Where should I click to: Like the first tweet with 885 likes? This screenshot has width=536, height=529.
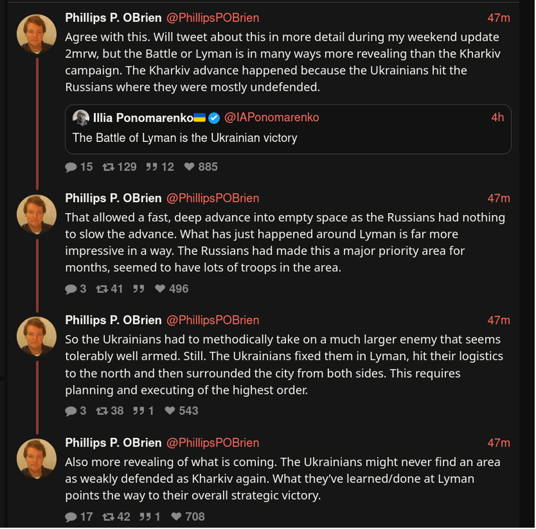pyautogui.click(x=190, y=167)
